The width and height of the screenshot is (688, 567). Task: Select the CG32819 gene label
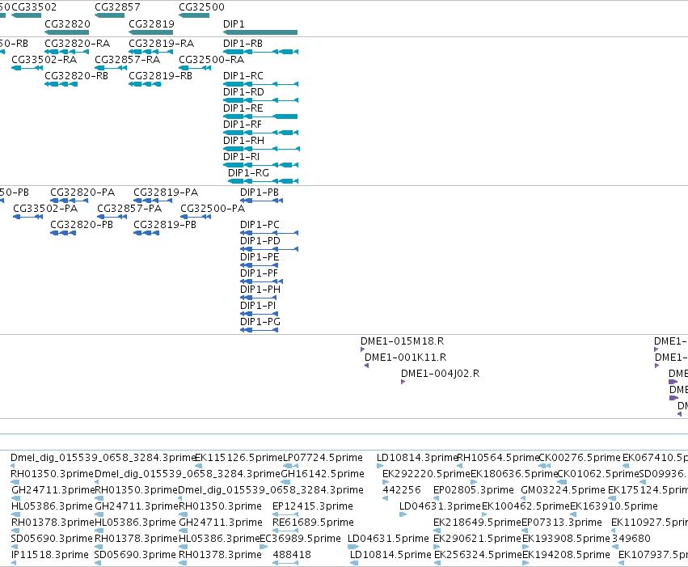(x=151, y=24)
